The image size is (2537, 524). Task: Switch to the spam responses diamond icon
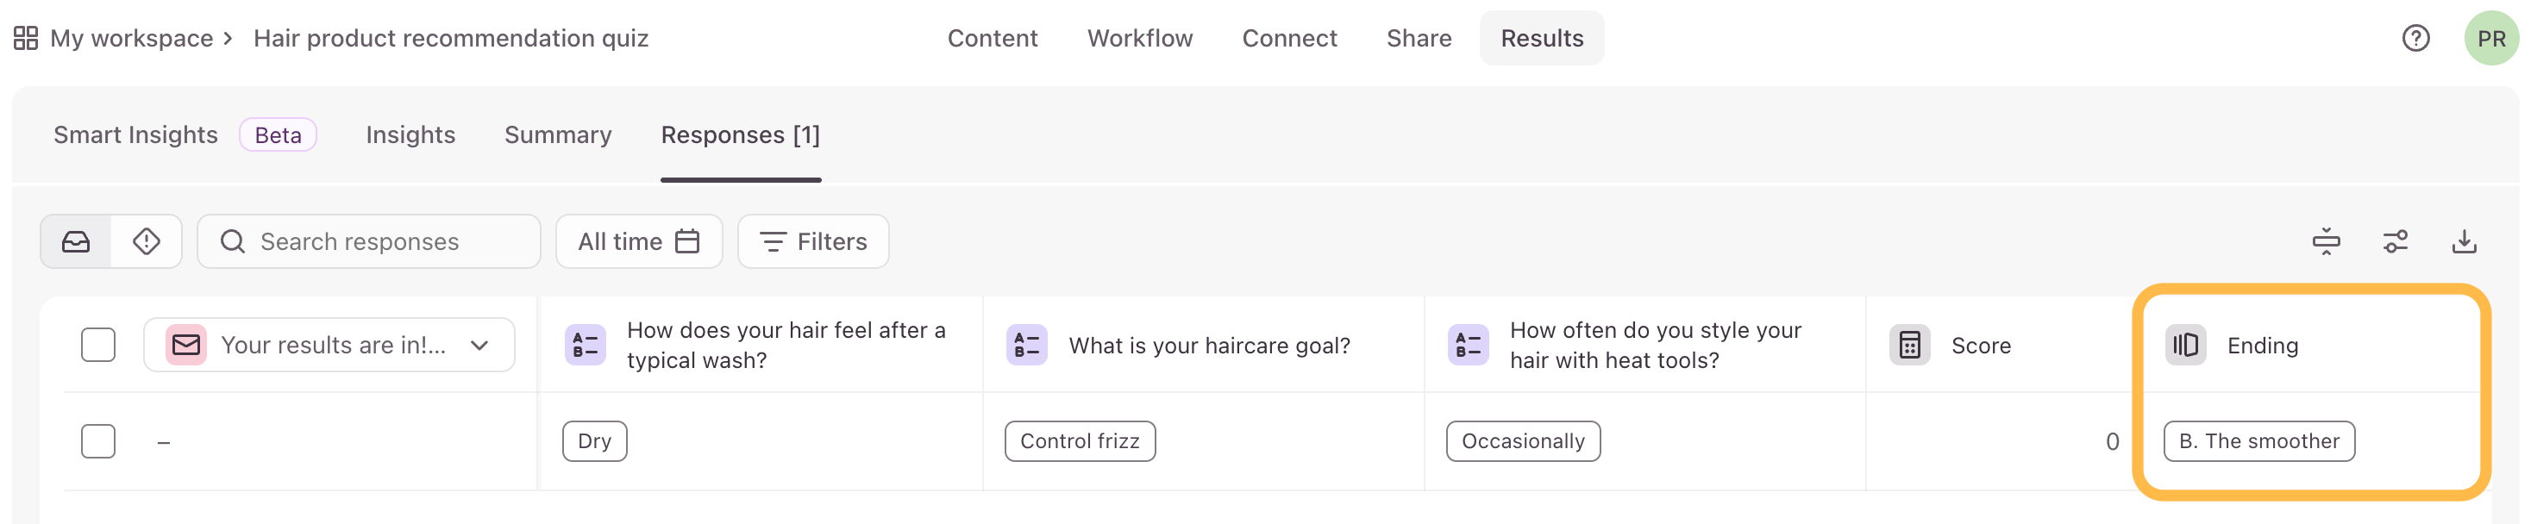coord(147,241)
